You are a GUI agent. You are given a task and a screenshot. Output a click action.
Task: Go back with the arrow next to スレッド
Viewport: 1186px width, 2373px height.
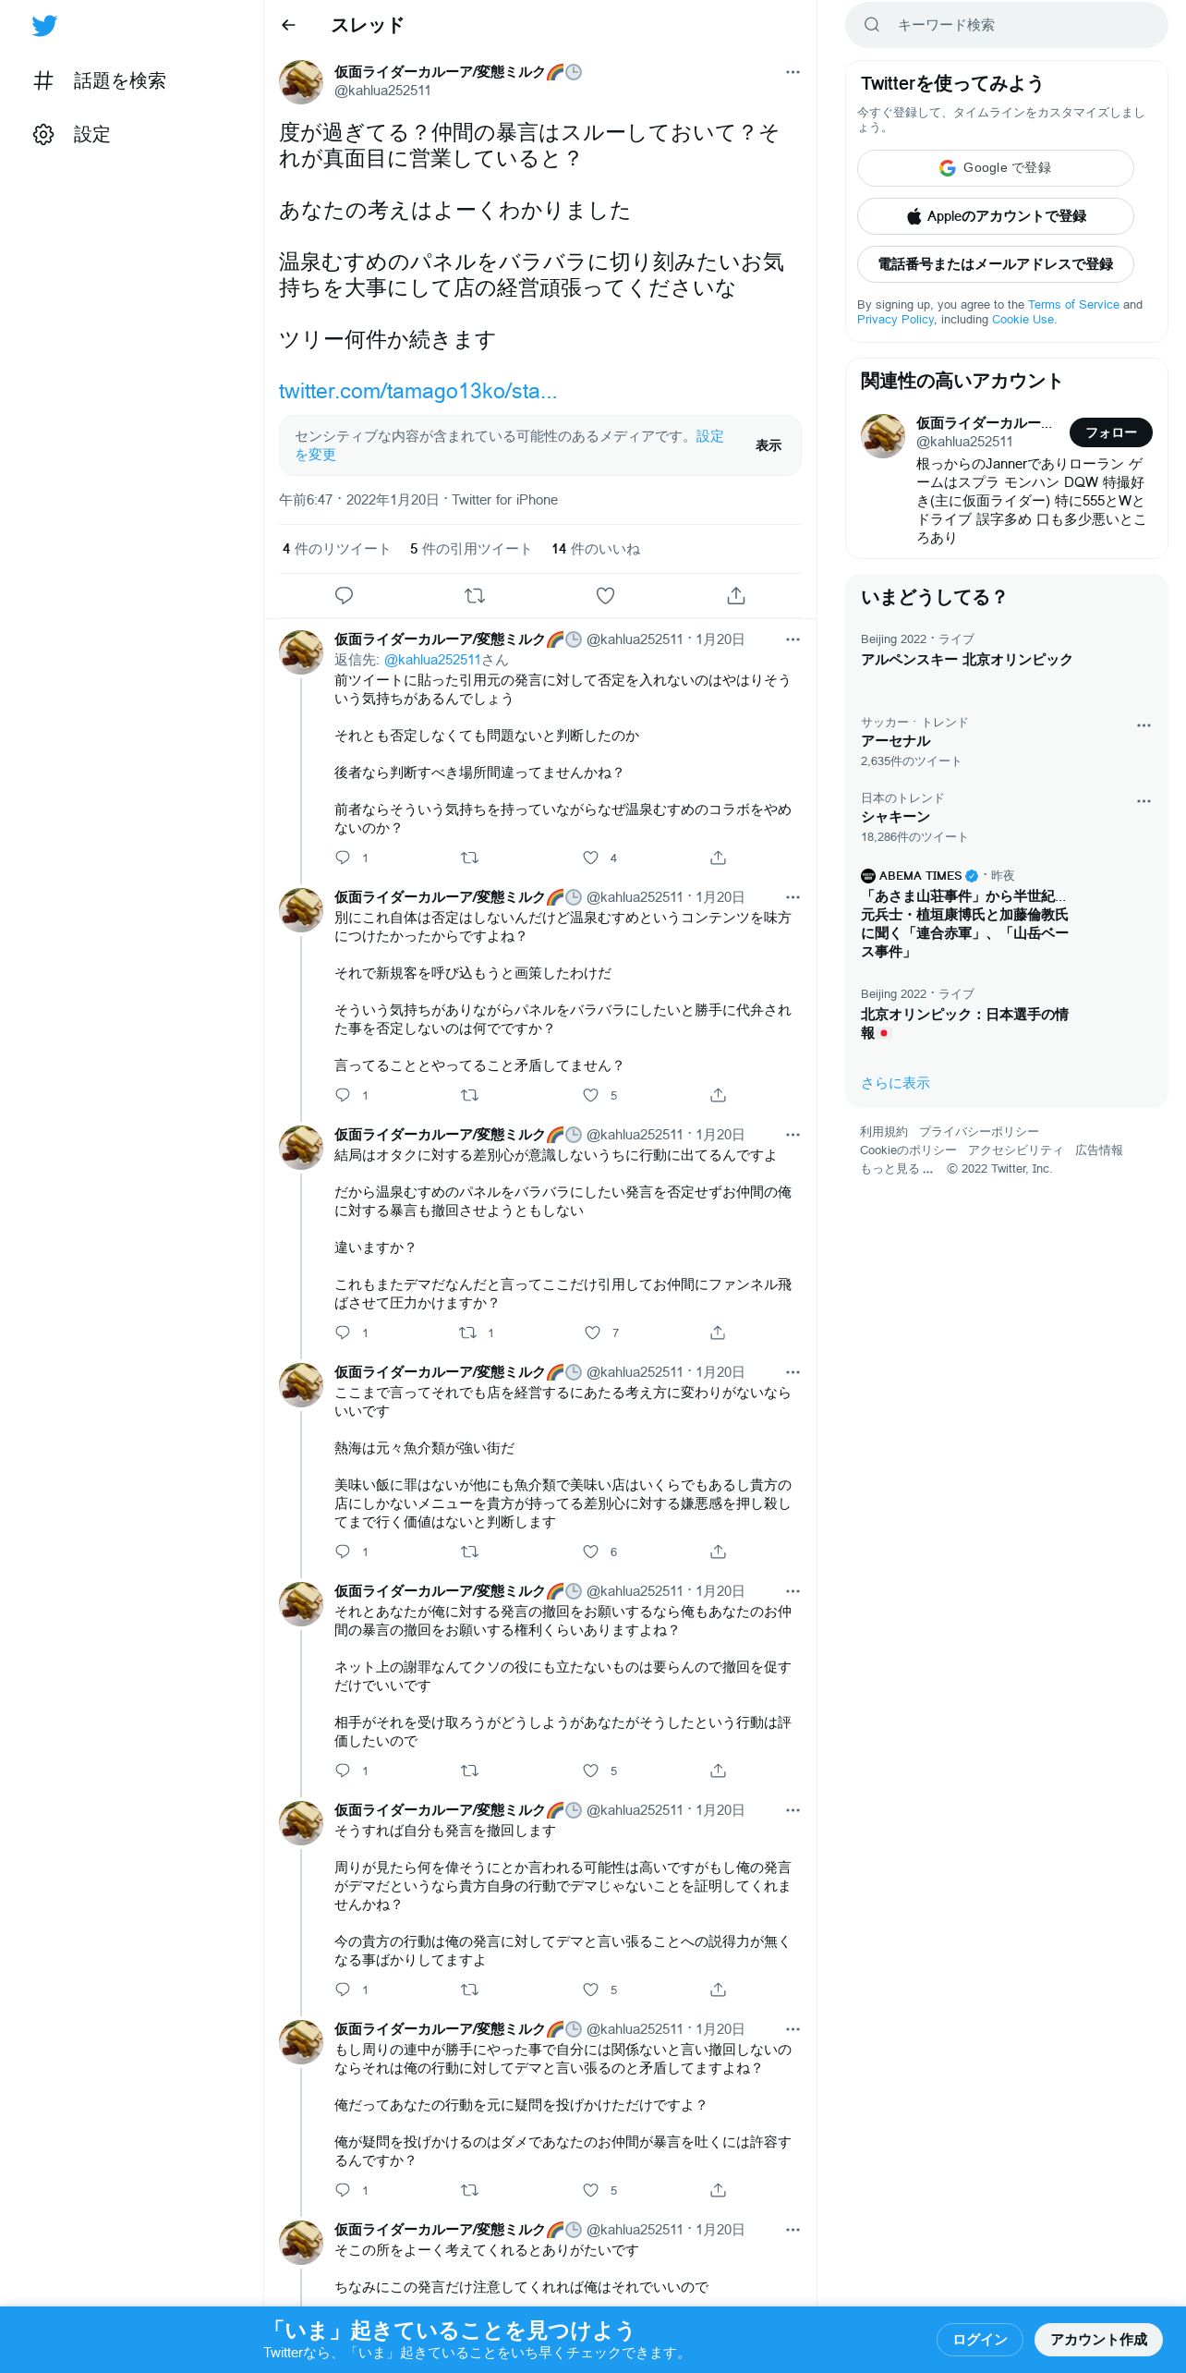tap(288, 25)
